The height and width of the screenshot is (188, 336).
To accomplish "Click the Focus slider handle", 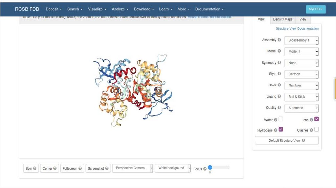I will coord(210,167).
